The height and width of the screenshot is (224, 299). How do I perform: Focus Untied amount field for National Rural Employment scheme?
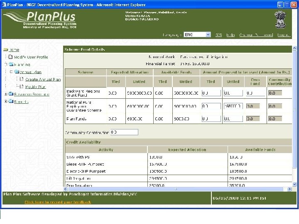pos(233,106)
